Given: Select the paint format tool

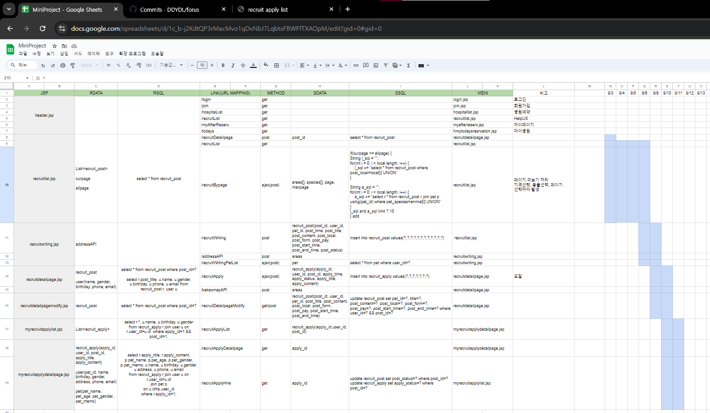Looking at the screenshot, I should 72,66.
